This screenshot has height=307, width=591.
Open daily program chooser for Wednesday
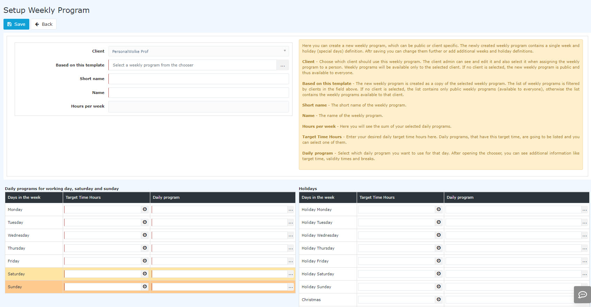click(291, 235)
